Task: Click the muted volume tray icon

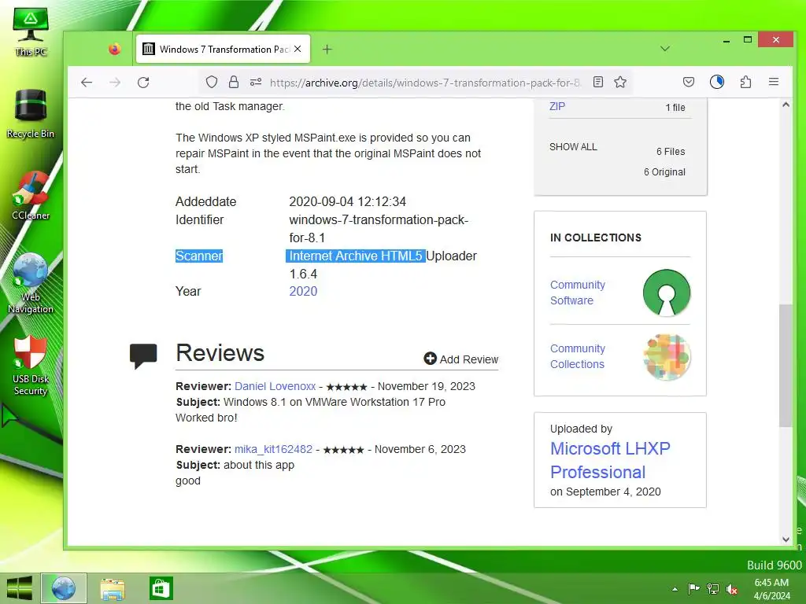Action: [732, 589]
